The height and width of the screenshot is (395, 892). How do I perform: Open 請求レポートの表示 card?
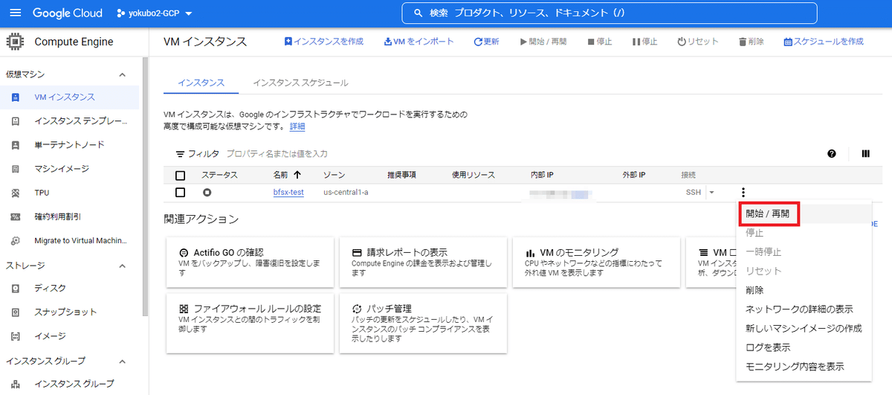click(424, 263)
